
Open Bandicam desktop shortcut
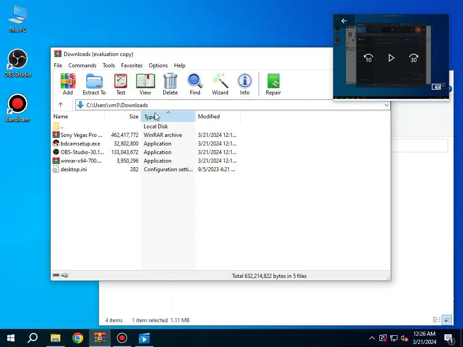tap(18, 108)
